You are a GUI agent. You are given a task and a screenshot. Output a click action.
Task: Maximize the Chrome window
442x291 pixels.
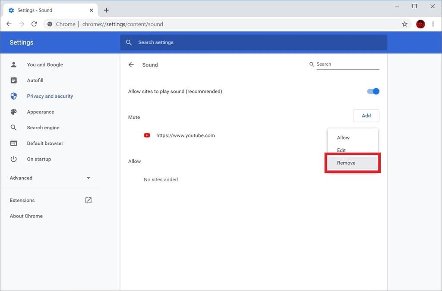click(414, 6)
